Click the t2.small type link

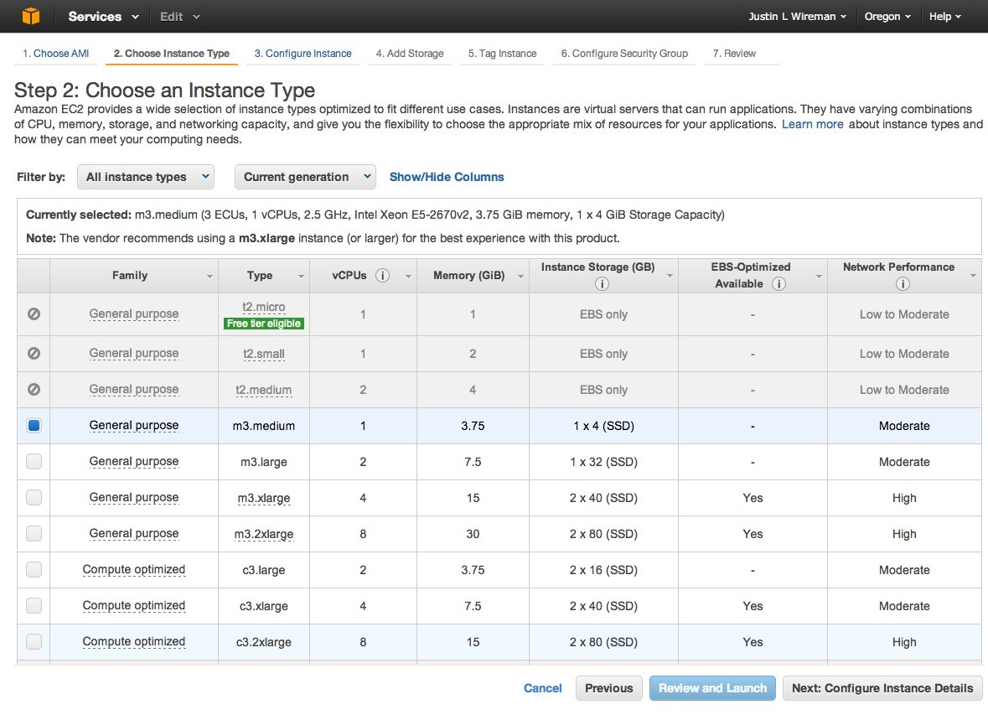click(263, 354)
